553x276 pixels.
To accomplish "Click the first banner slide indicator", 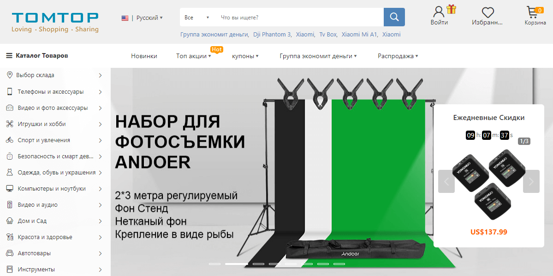I will pyautogui.click(x=215, y=264).
